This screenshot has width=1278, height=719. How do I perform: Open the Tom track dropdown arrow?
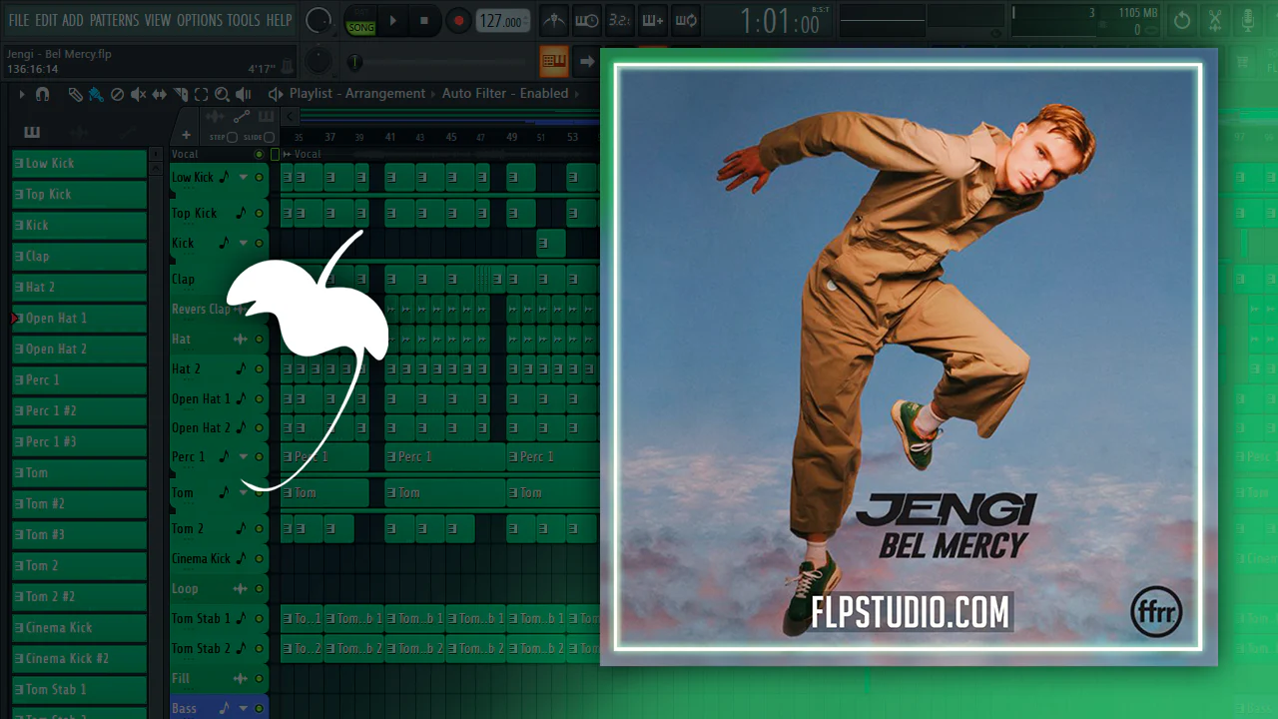pyautogui.click(x=243, y=492)
